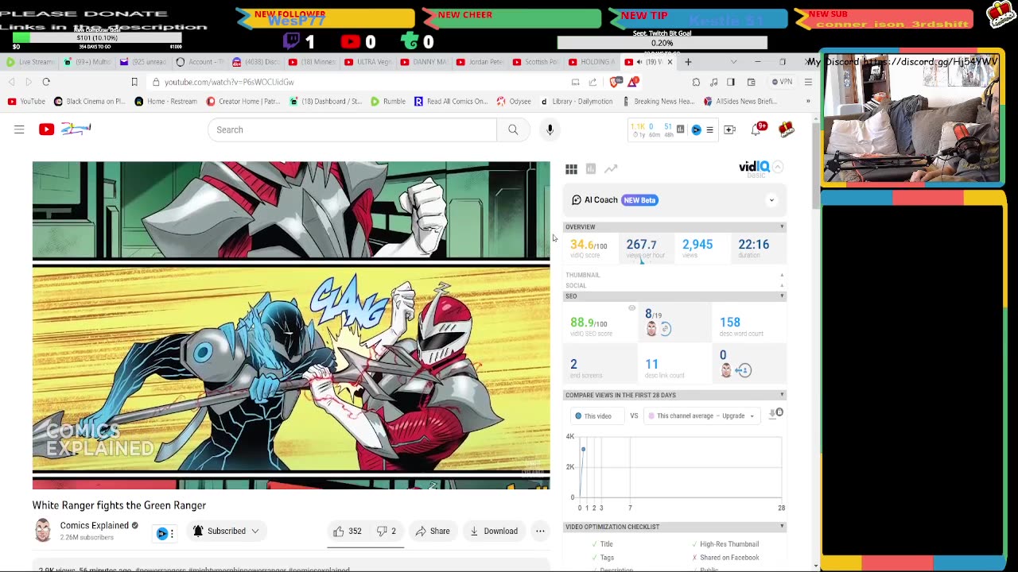Open vidIQ trend line view icon
Viewport: 1018px width, 572px height.
pos(611,168)
